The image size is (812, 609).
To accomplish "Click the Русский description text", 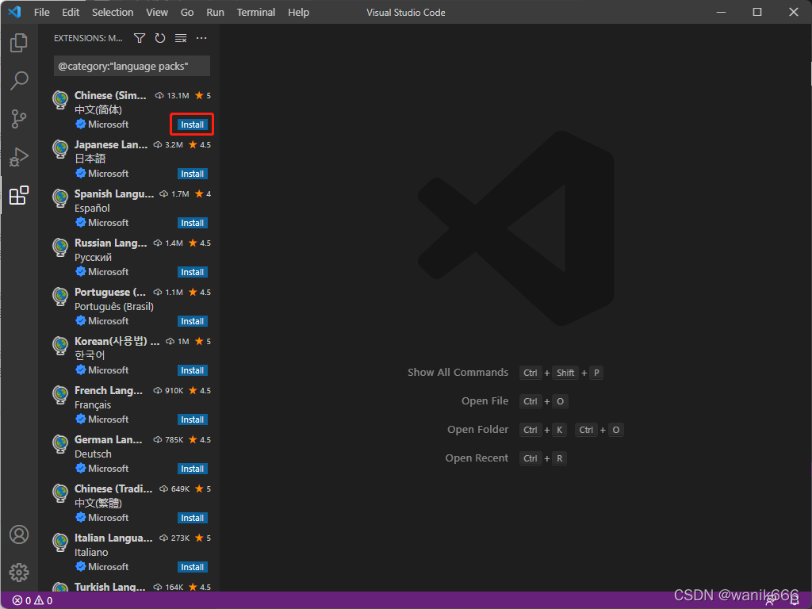I will 94,258.
